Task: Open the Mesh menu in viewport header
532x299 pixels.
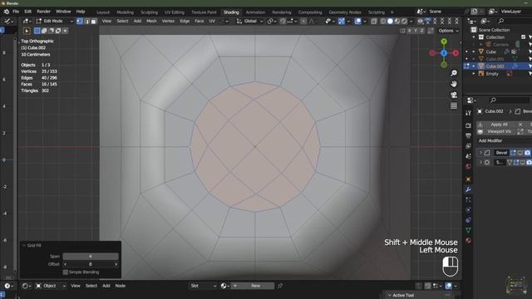Action: [x=151, y=21]
